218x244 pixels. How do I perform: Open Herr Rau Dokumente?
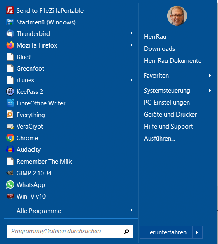click(172, 61)
